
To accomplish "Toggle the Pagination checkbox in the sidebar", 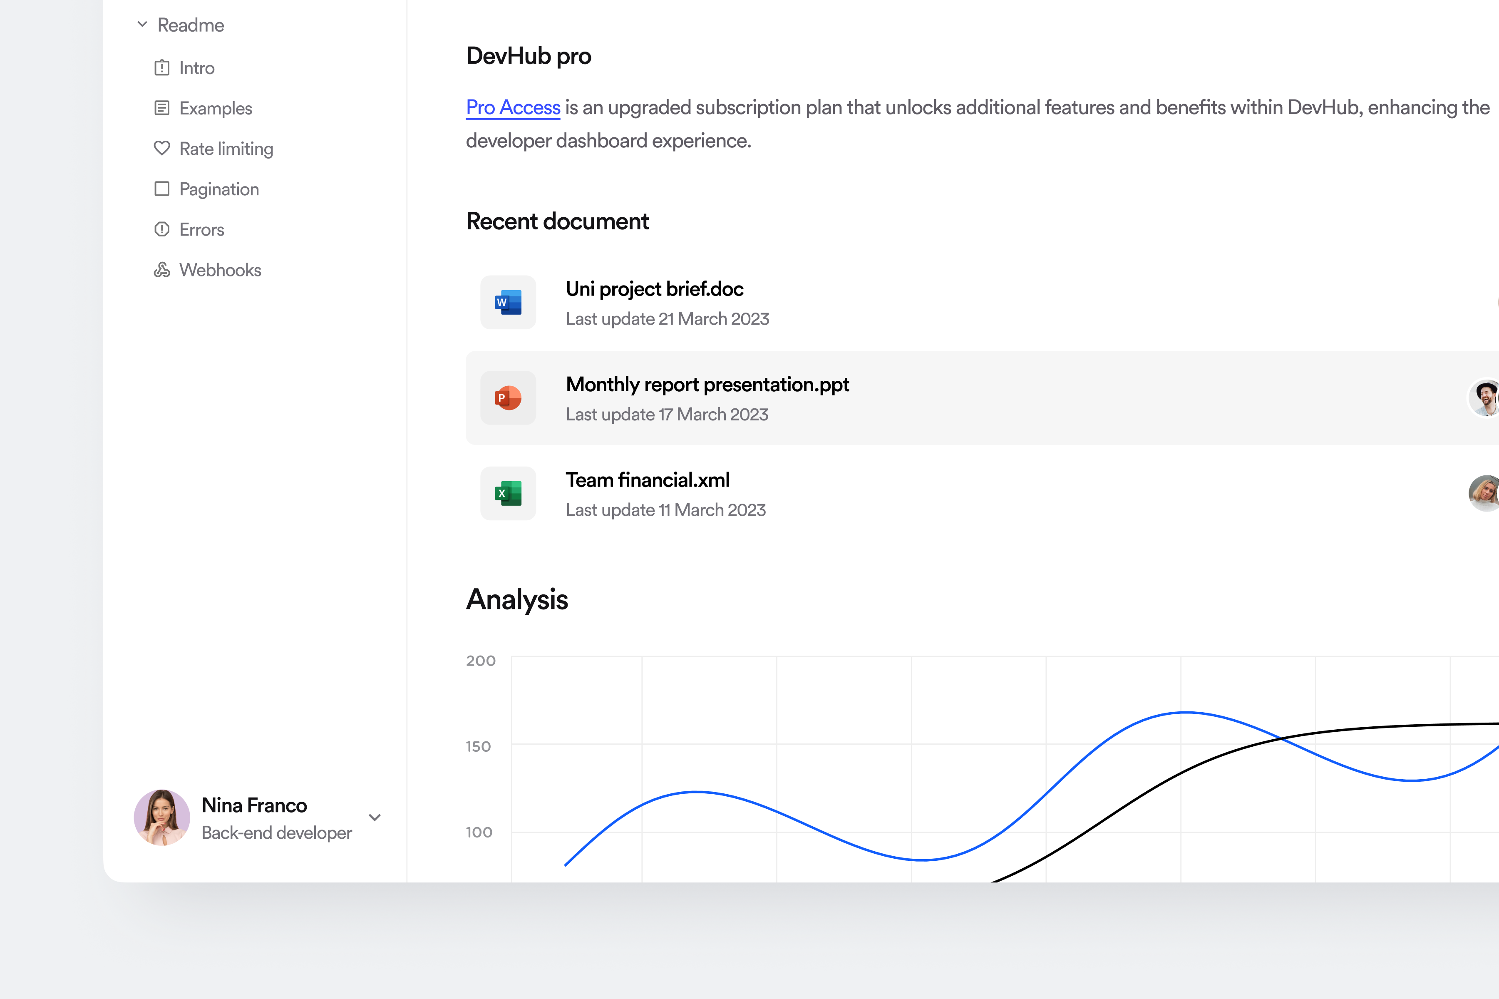I will pos(162,189).
